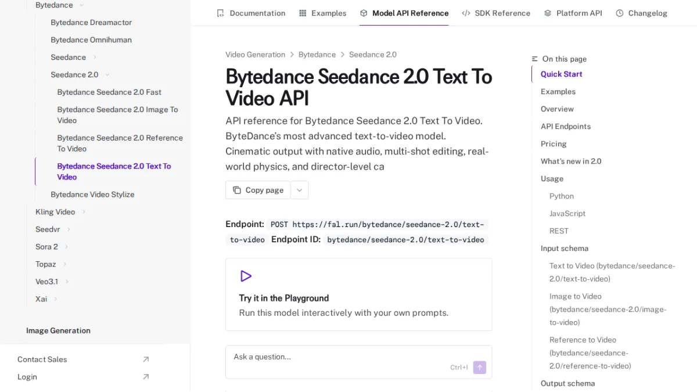Open Bytedance Video Stylize sidebar item
This screenshot has width=697, height=392.
(92, 195)
